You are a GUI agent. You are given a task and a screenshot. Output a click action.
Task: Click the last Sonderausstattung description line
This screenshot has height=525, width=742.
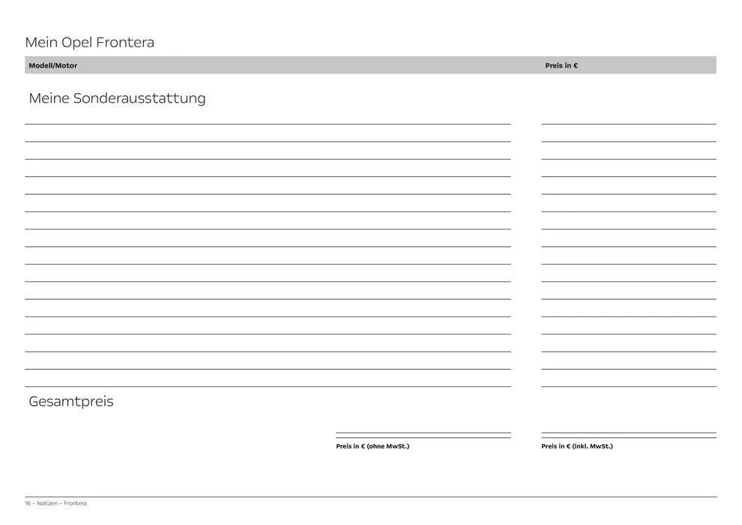268,386
